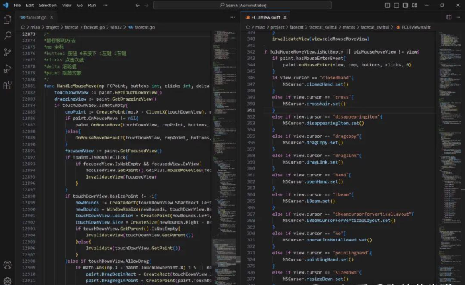
Task: Open the Search view in activity bar
Action: pyautogui.click(x=7, y=36)
